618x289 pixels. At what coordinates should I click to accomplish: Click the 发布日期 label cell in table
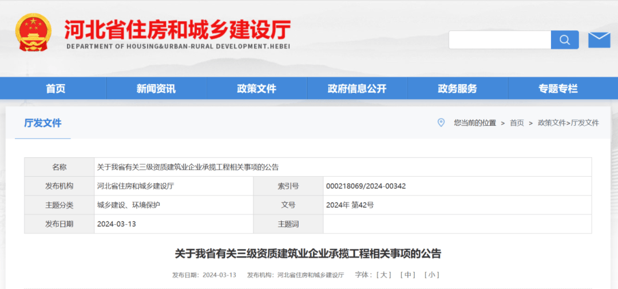point(59,224)
